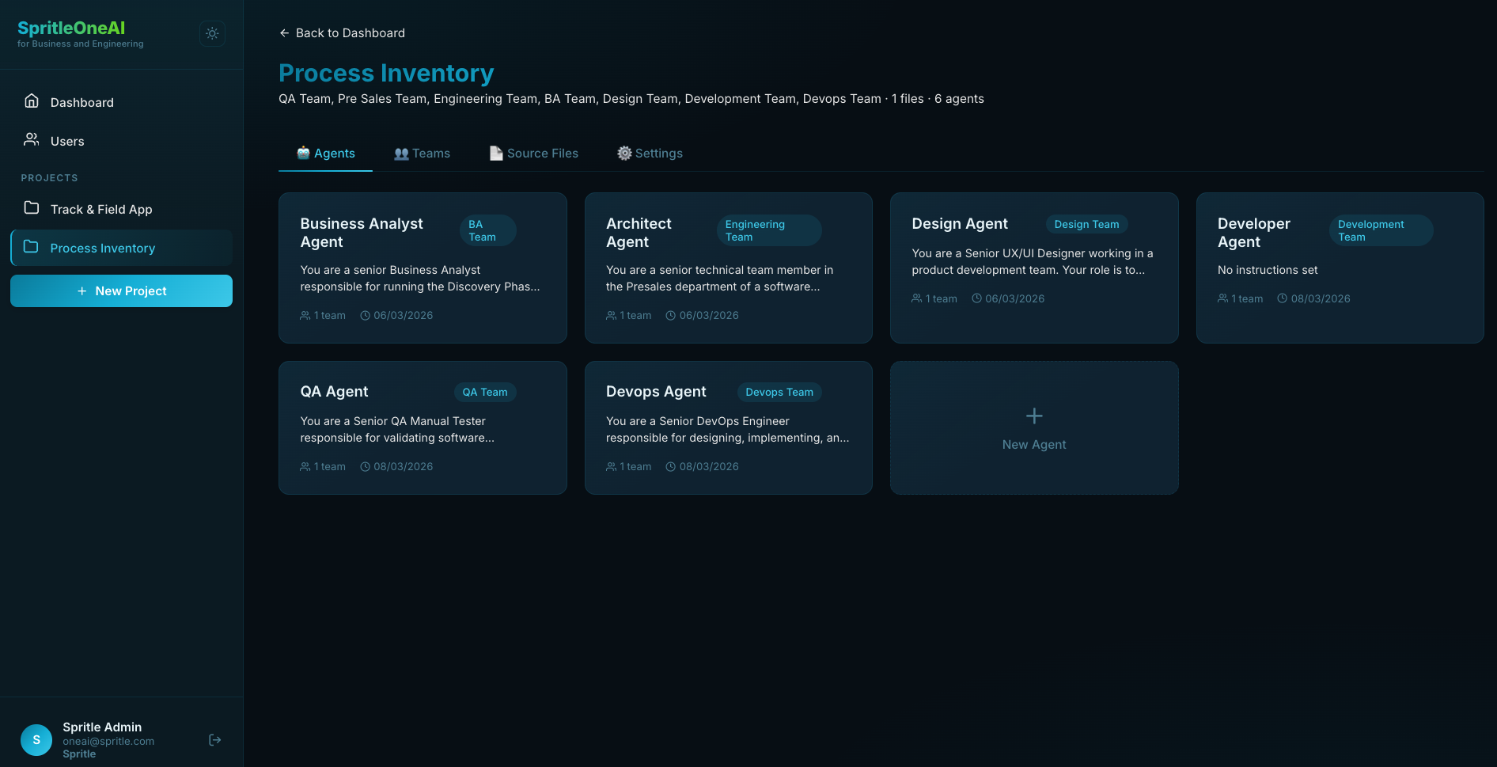Switch to the Teams tab
The width and height of the screenshot is (1497, 767).
coord(422,153)
